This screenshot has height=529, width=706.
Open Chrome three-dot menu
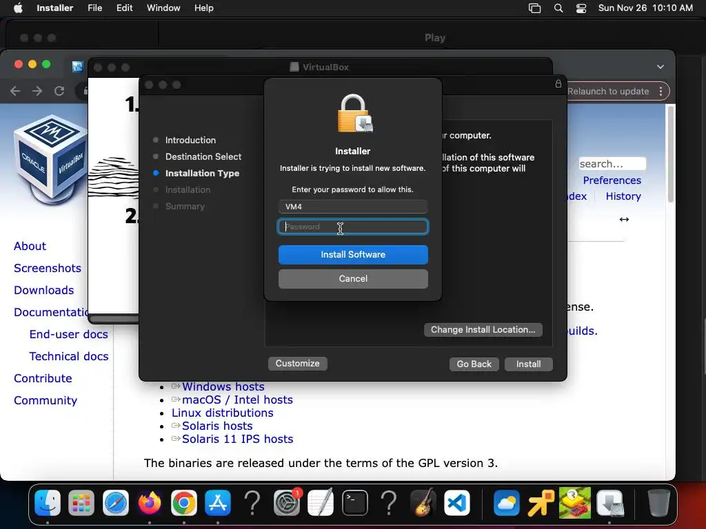(x=660, y=92)
